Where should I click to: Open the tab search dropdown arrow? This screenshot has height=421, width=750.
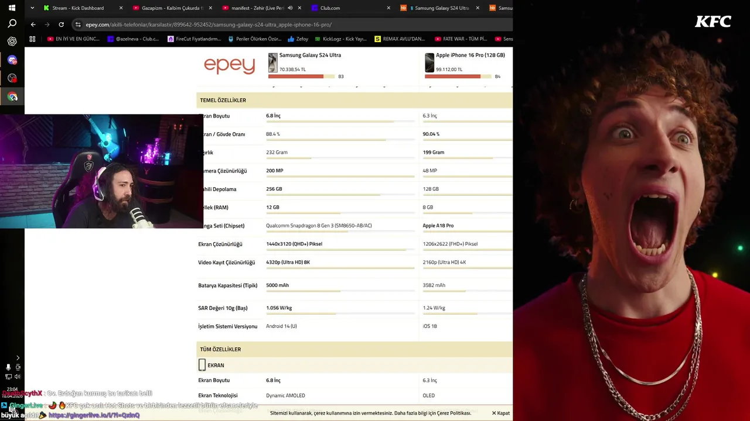32,8
